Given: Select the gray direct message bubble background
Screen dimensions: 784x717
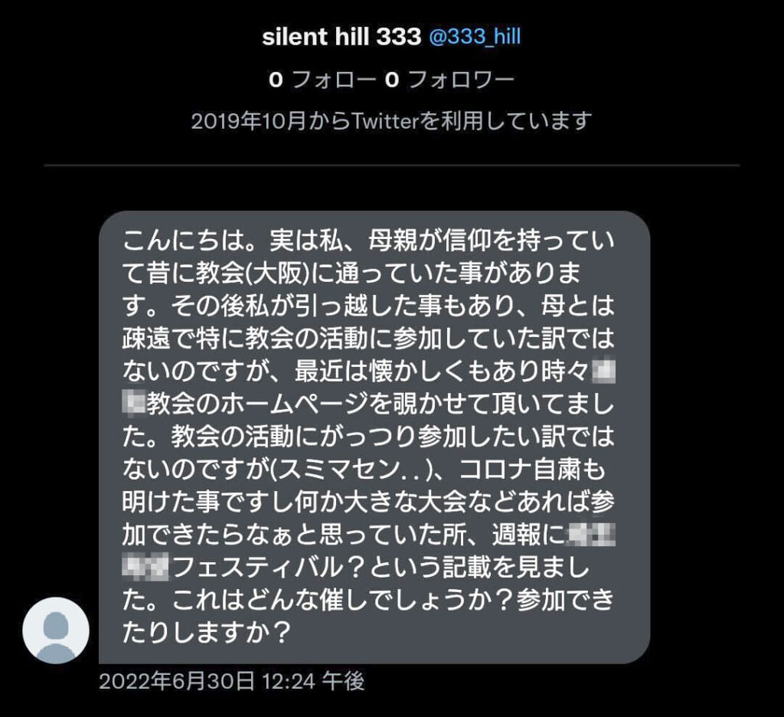Looking at the screenshot, I should pos(374,437).
